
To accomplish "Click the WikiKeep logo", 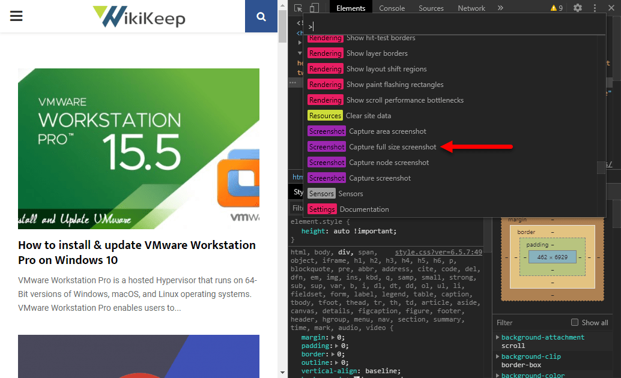I will click(x=139, y=17).
